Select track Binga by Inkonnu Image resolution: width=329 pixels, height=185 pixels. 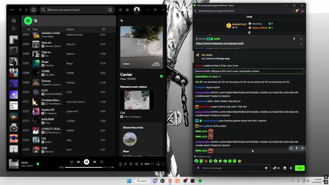(x=69, y=63)
